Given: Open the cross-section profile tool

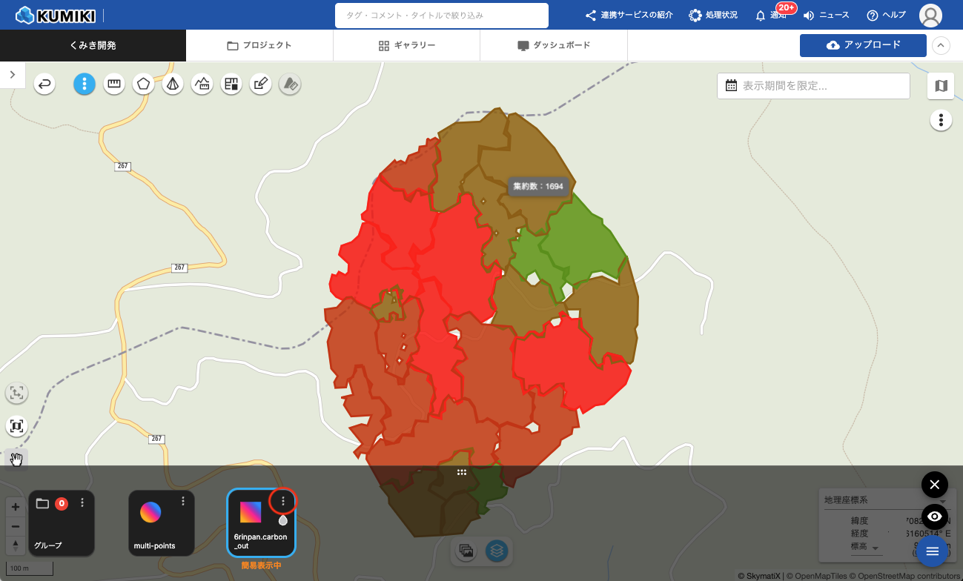Looking at the screenshot, I should coord(202,84).
